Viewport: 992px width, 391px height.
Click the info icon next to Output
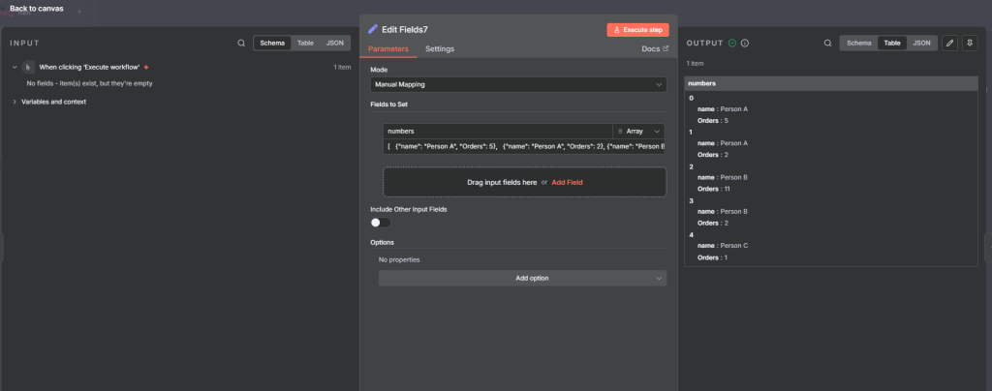point(745,44)
